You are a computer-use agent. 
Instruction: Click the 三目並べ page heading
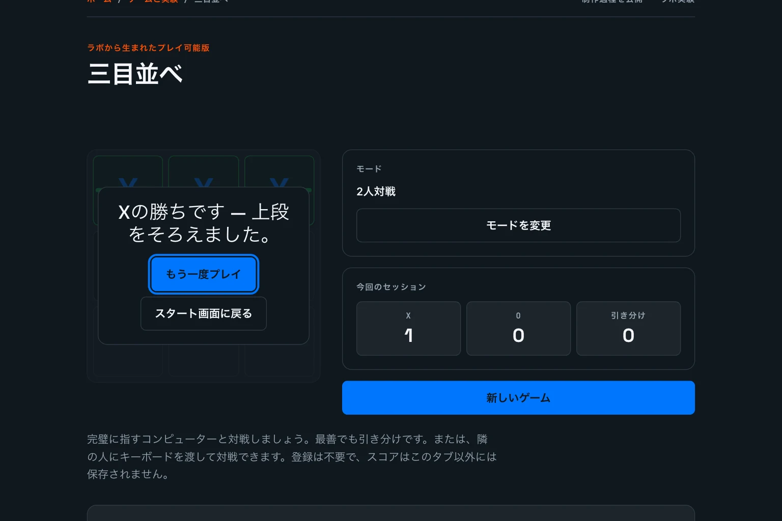point(135,74)
